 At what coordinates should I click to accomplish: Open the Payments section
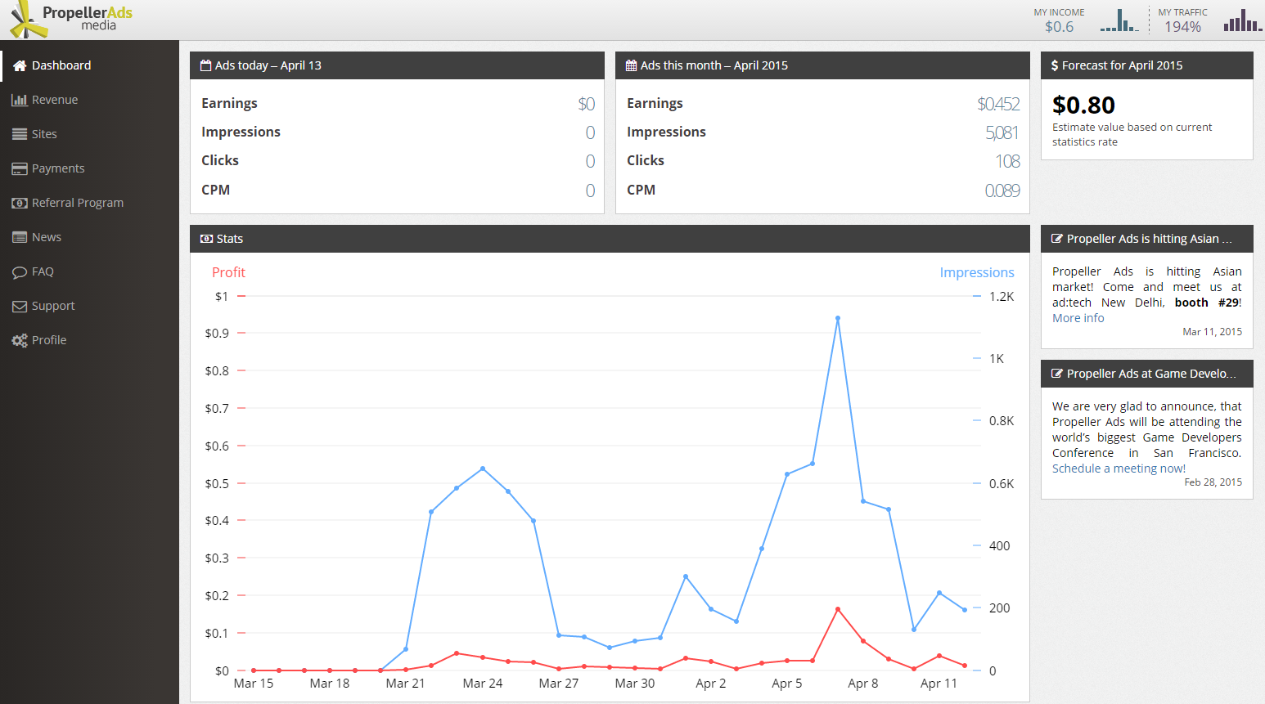[58, 168]
